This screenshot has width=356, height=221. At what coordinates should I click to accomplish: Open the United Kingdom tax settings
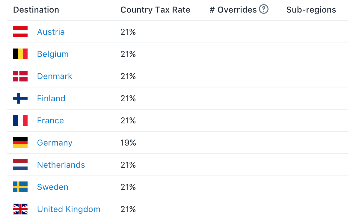click(x=69, y=209)
